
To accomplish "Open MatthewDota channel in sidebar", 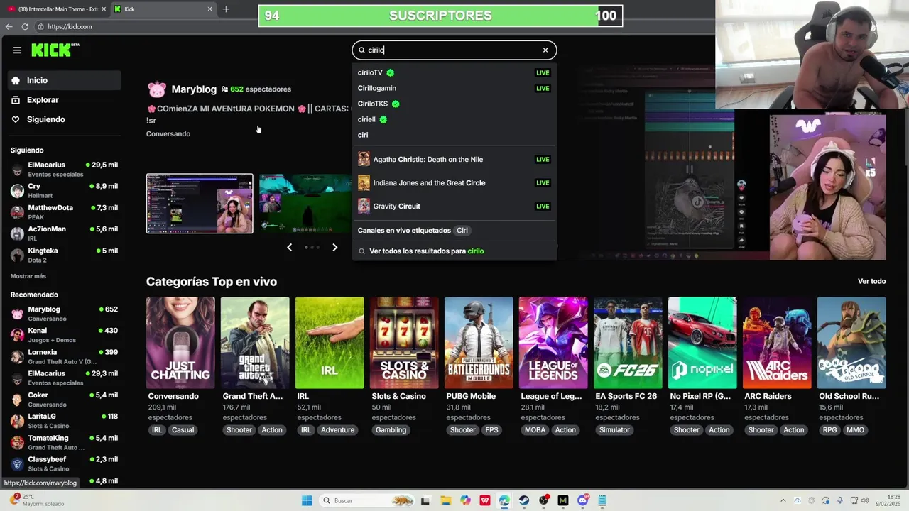I will click(x=64, y=211).
